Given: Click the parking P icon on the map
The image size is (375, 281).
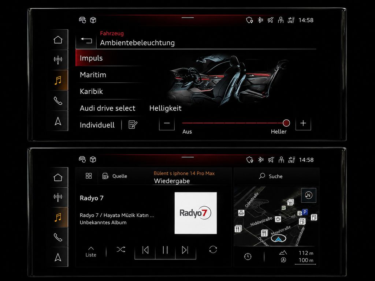Looking at the screenshot, I should (305, 212).
